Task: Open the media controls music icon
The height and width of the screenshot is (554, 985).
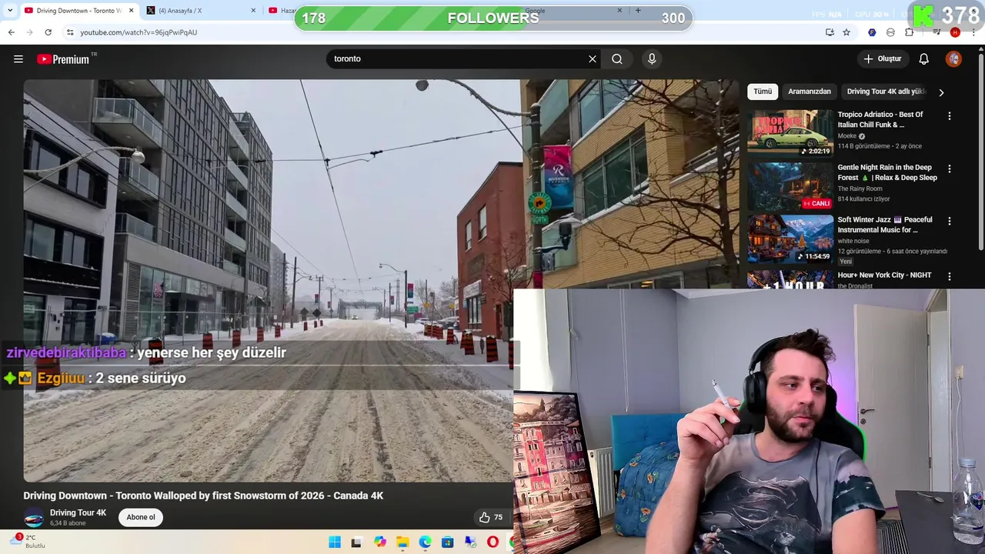Action: (937, 32)
